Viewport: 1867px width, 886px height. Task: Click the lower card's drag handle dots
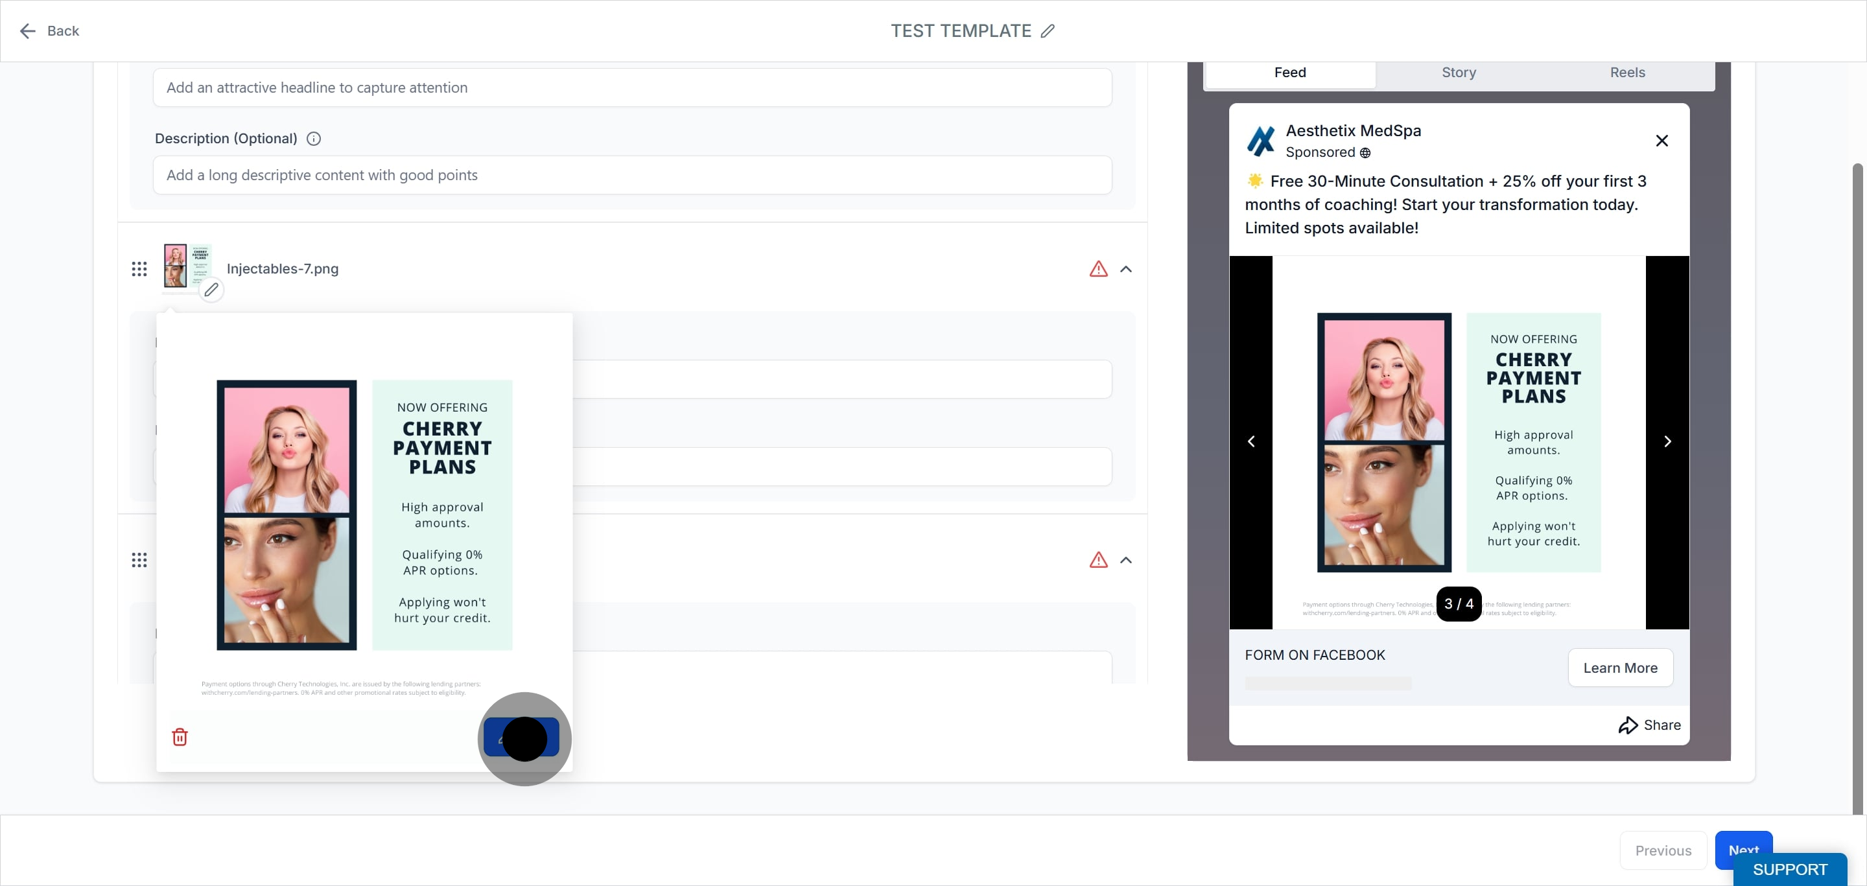139,560
